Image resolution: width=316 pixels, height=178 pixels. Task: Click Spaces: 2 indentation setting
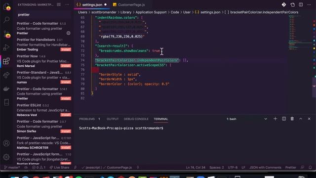tap(216, 168)
